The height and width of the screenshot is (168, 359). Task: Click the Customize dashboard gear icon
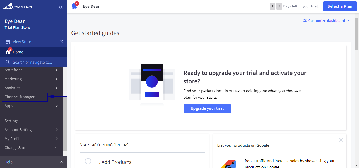pos(305,21)
